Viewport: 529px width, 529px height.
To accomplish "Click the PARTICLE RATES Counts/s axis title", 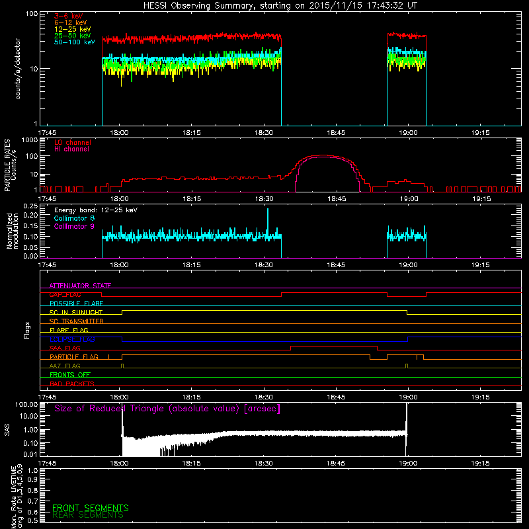I will coord(10,165).
